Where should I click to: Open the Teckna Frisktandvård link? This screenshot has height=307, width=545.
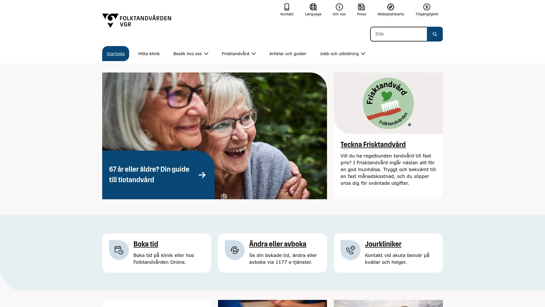click(373, 144)
